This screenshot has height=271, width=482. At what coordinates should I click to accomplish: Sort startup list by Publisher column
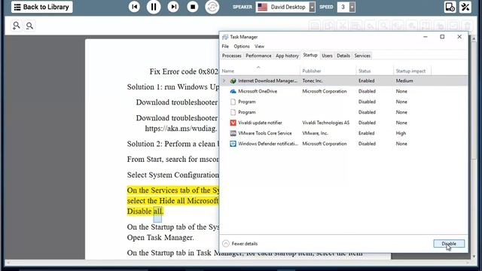click(328, 71)
